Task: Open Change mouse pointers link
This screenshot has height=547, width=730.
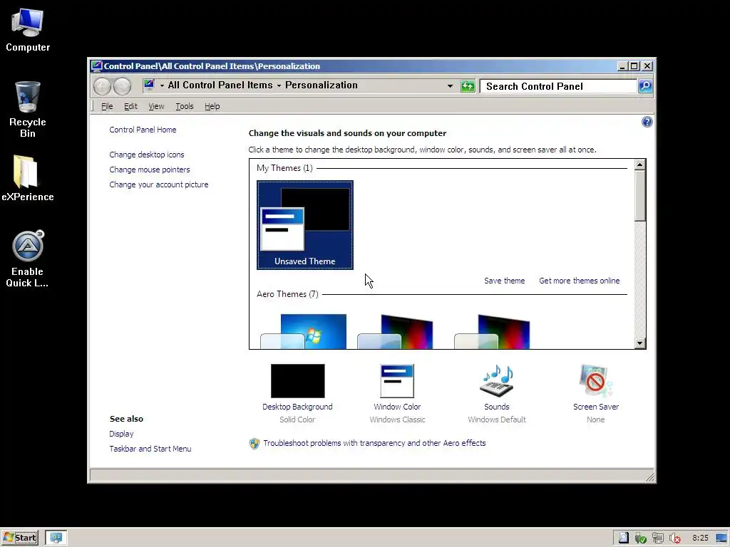Action: click(150, 170)
